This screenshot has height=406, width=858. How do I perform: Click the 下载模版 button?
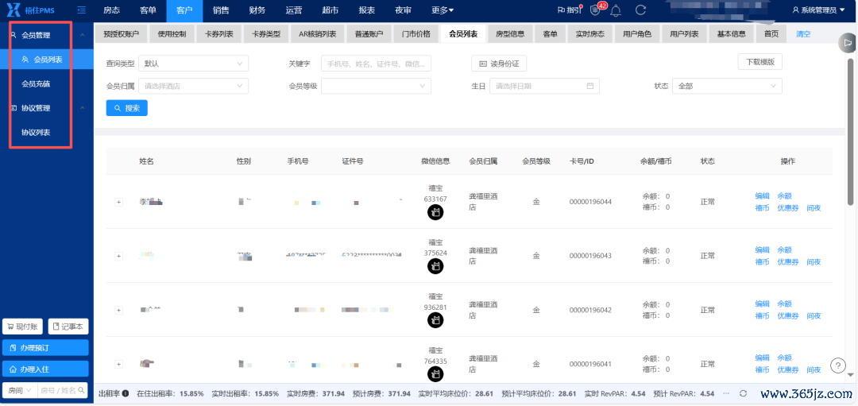point(760,62)
